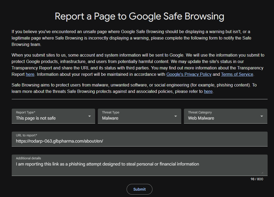This screenshot has width=274, height=197.
Task: Open the Transparency Report 'here' link
Action: coord(30,74)
